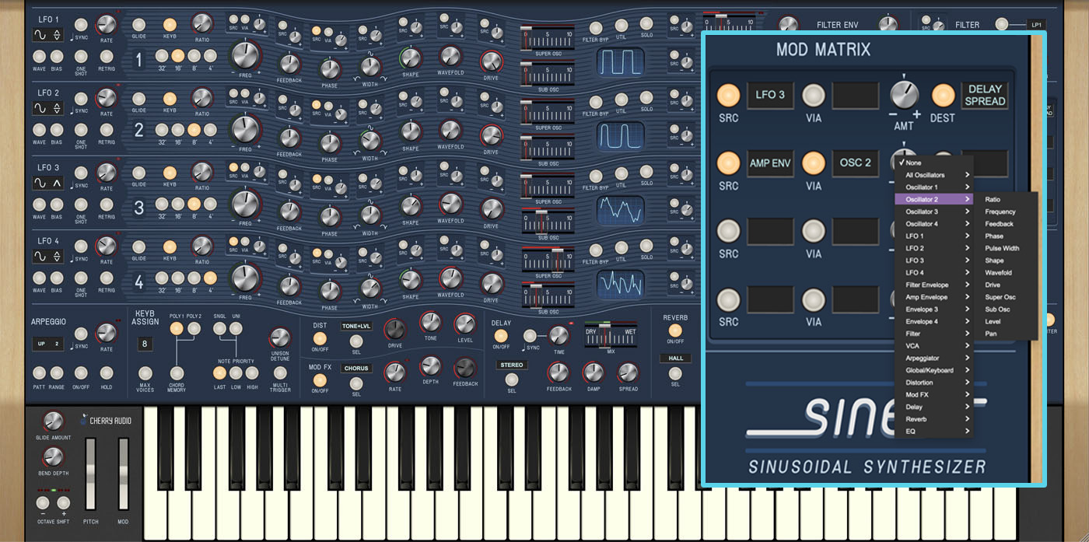Solo oscillator 1
The height and width of the screenshot is (542, 1089).
[x=646, y=24]
